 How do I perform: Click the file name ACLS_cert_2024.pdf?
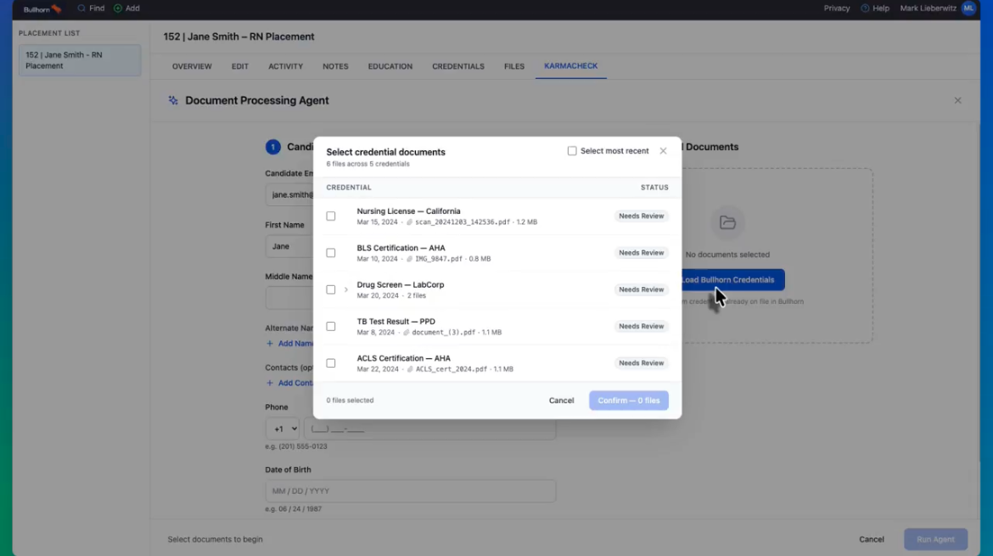click(451, 369)
